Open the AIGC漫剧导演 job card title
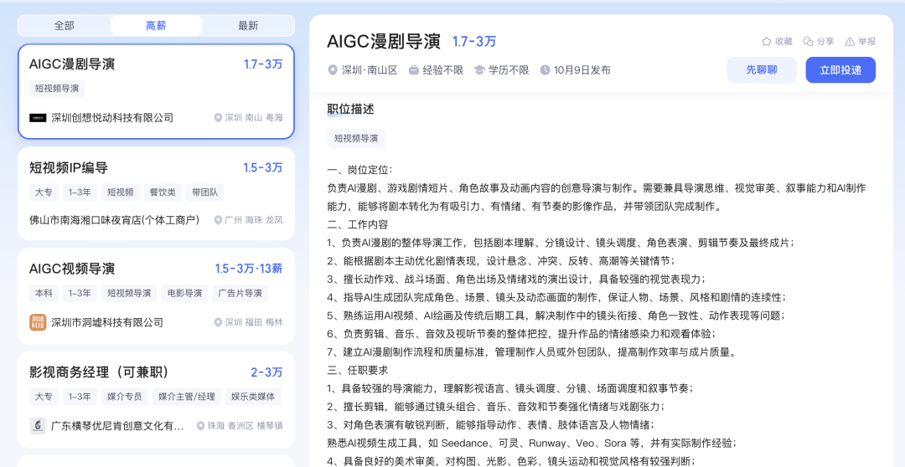Screen dimensions: 905x467 (x=72, y=64)
